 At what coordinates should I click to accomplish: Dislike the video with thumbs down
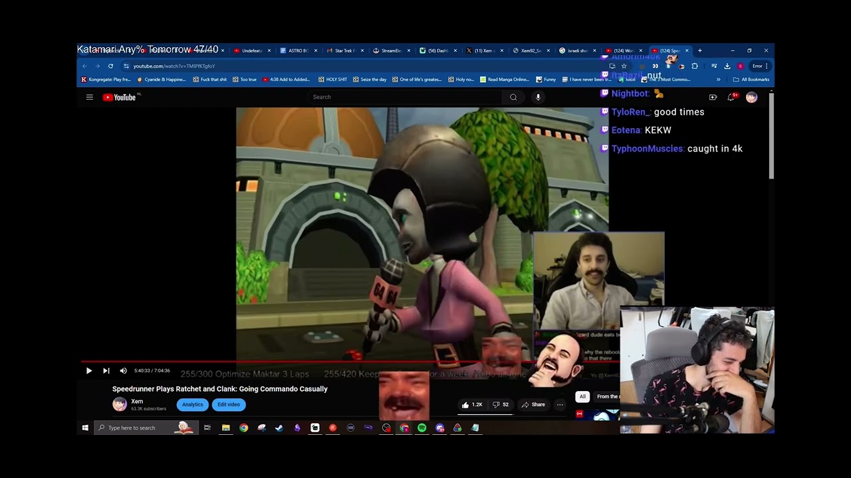(501, 404)
